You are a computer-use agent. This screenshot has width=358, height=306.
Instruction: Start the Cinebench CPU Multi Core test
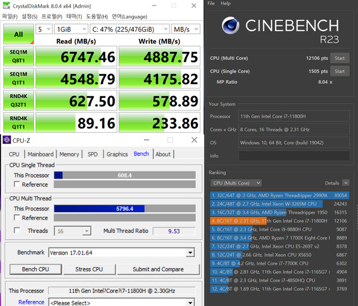click(340, 58)
